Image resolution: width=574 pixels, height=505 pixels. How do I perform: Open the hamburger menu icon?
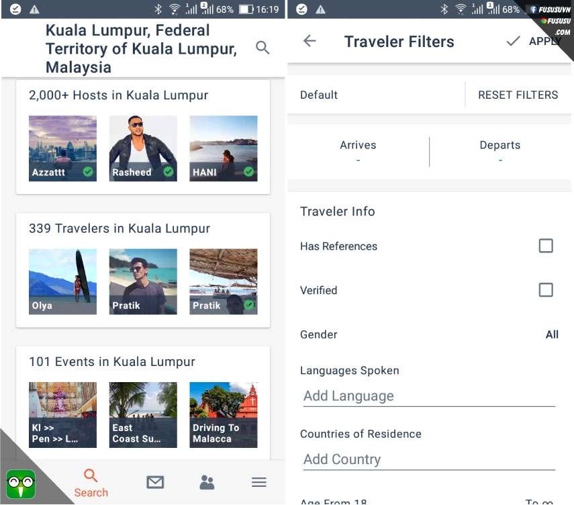point(258,482)
